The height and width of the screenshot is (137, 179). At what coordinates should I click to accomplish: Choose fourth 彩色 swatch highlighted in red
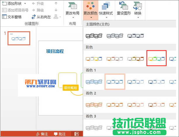[156, 58]
